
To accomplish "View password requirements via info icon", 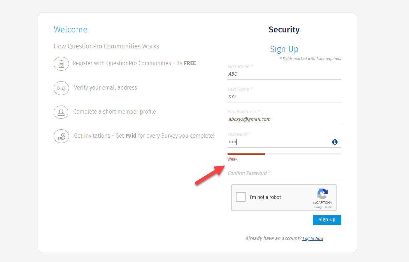I will pyautogui.click(x=335, y=142).
